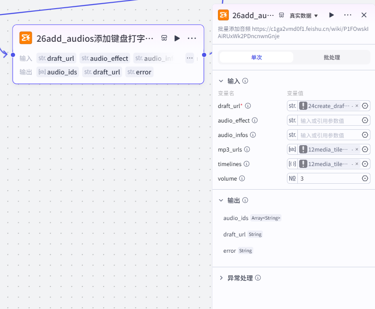Click the canvas node title 26add_audios
Screen dimensions: 375x309
95,39
